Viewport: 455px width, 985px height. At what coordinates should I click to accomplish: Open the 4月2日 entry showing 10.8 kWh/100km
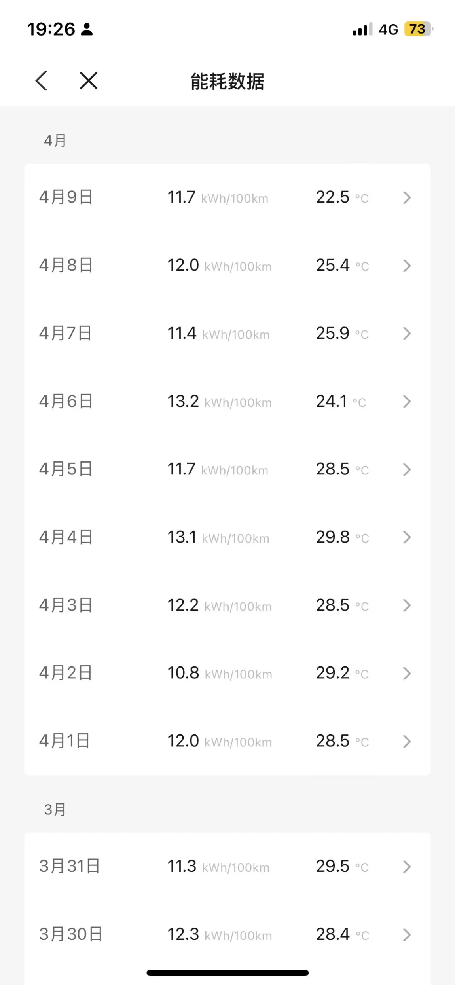[227, 673]
